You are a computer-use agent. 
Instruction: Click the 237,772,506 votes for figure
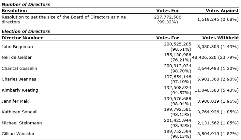[168, 17]
